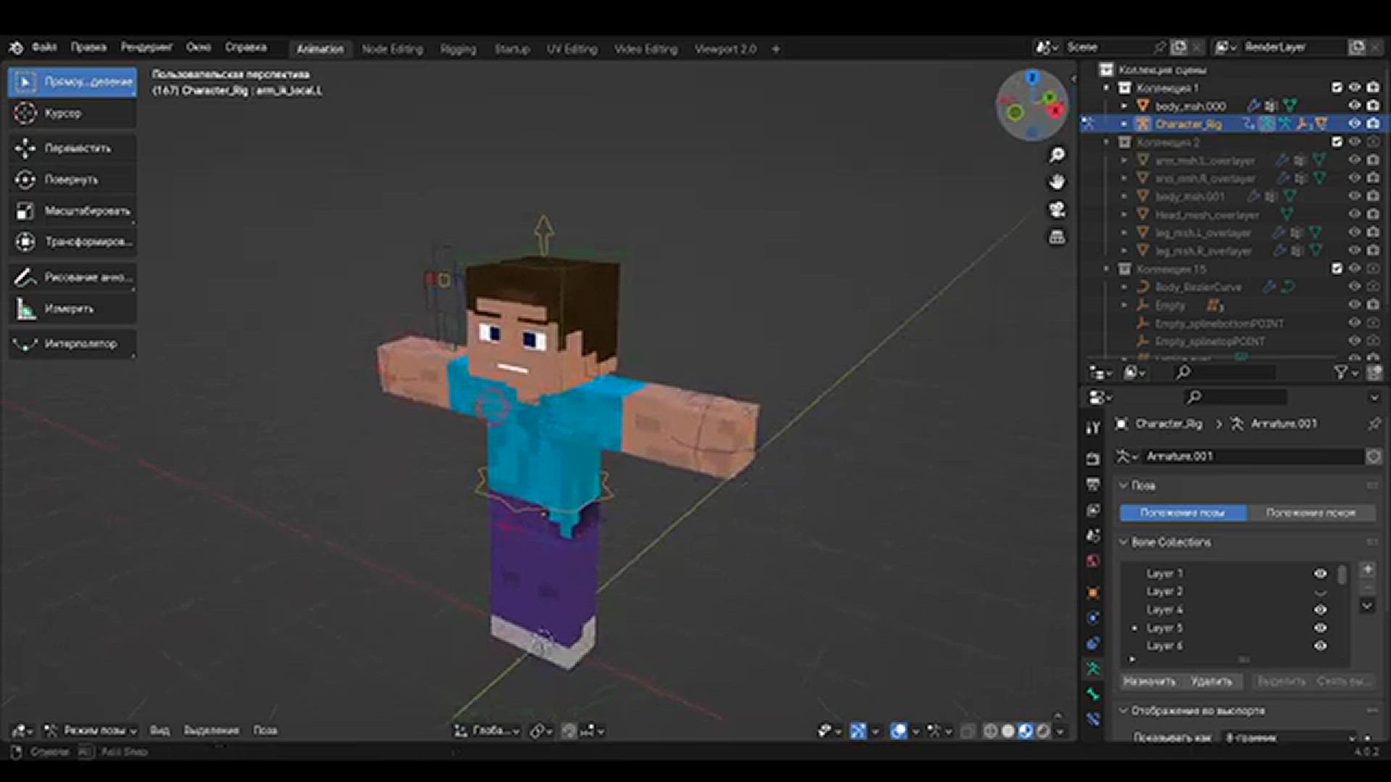Collapse Коллекция 2 in outliner
Image resolution: width=1391 pixels, height=782 pixels.
pos(1106,142)
